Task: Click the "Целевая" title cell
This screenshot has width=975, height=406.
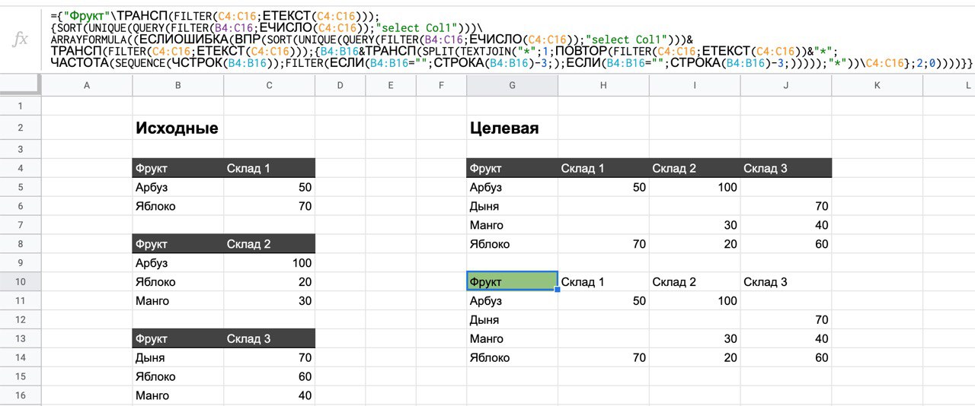Action: coord(512,128)
